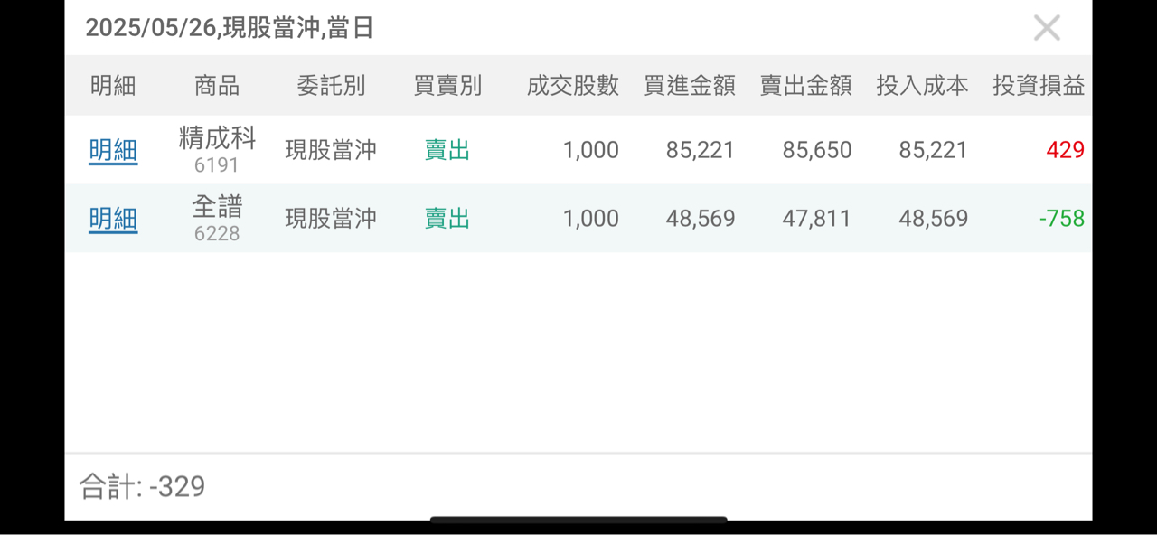
Task: Click the 買進金額 column header
Action: (690, 86)
